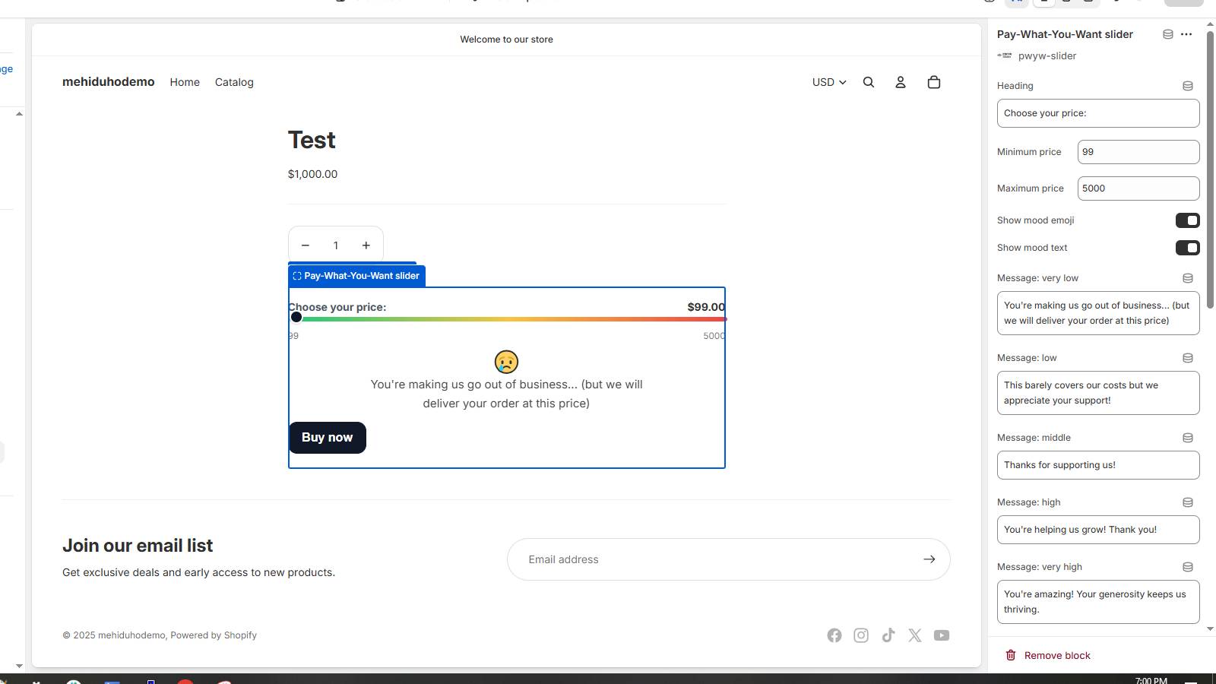Image resolution: width=1216 pixels, height=684 pixels.
Task: Open the account login icon
Action: coord(901,82)
